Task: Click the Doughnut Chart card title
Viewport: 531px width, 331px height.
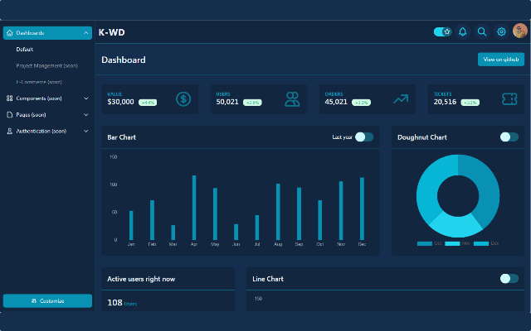Action: click(x=422, y=137)
